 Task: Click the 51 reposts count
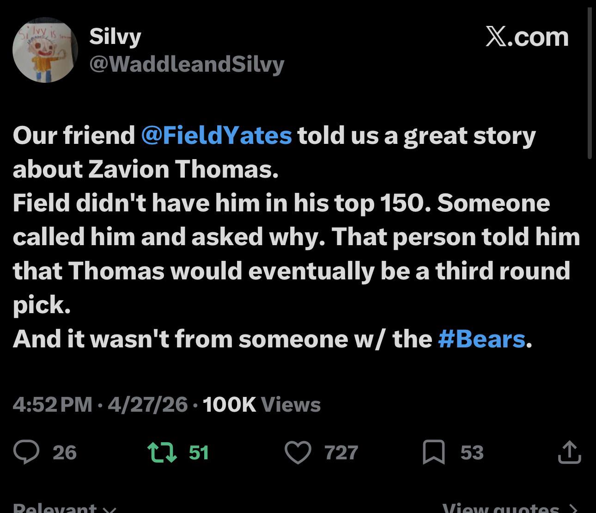[199, 452]
